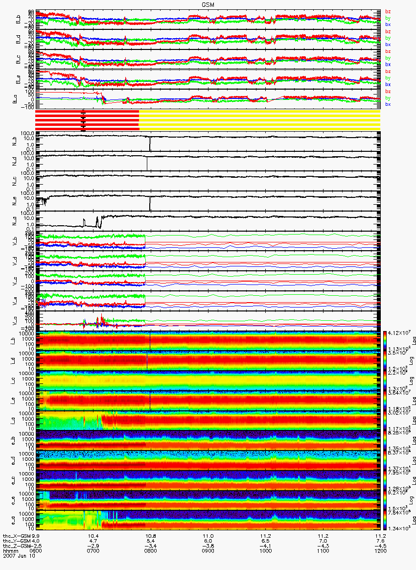
Task: Select the V_b velocity panel label
Action: (x=15, y=241)
